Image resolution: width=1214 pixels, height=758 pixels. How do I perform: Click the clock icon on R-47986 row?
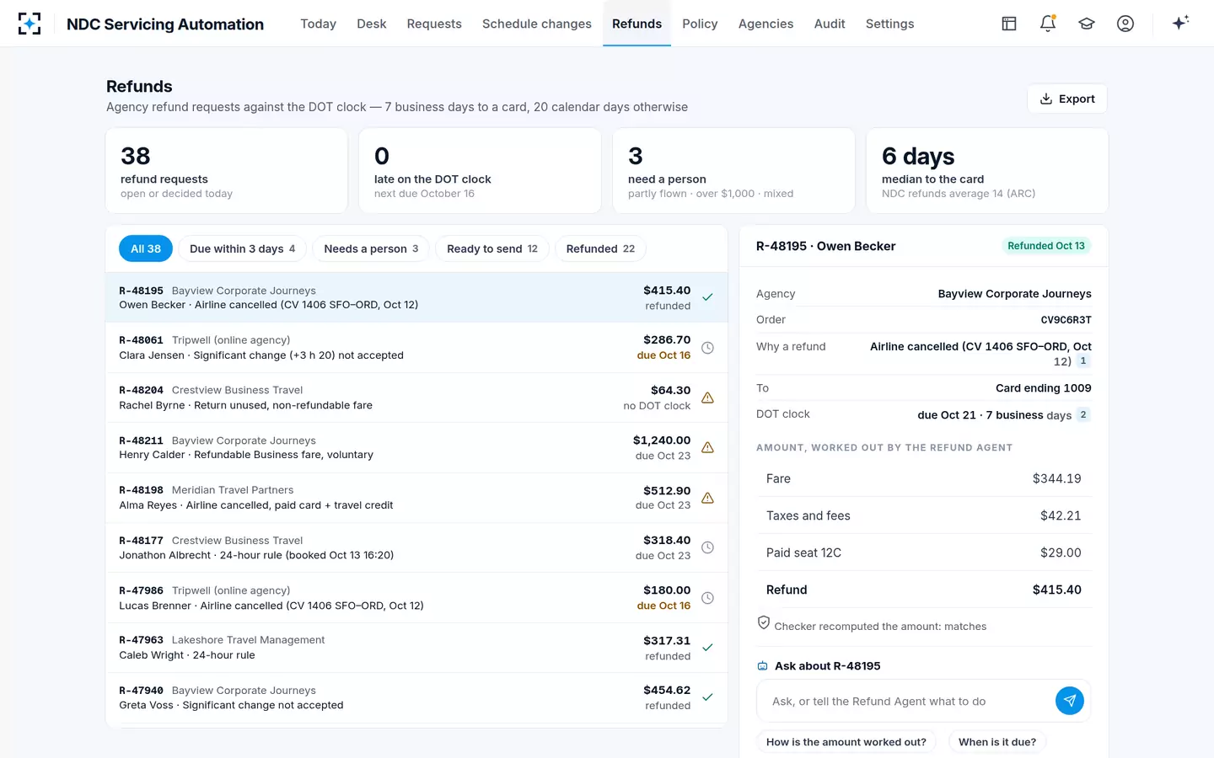tap(708, 598)
